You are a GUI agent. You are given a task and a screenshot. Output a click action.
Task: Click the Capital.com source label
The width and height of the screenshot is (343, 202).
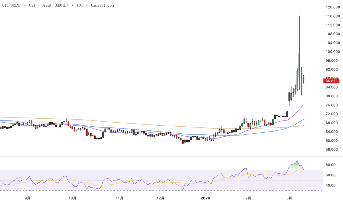pos(102,5)
